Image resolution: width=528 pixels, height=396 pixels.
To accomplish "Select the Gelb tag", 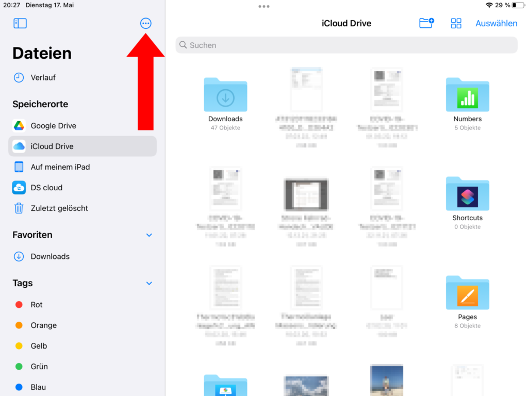I will 82,346.
